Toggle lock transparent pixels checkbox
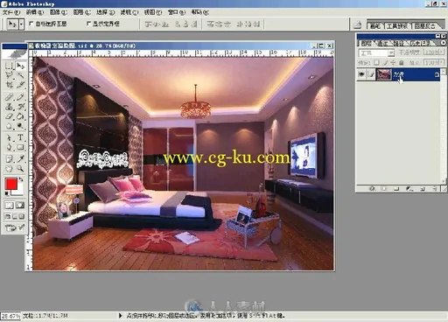 (376, 62)
